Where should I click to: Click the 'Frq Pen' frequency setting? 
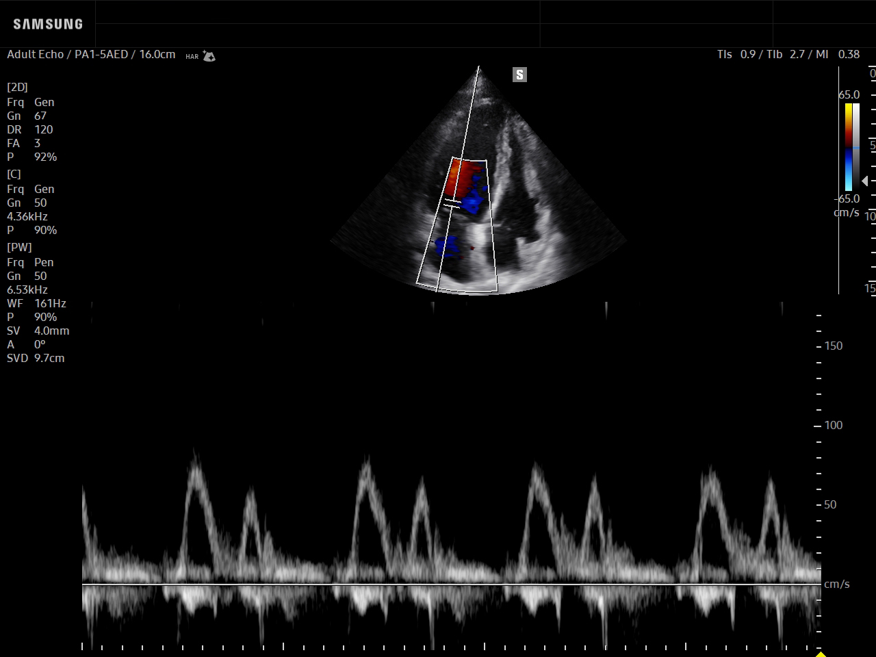tap(30, 262)
